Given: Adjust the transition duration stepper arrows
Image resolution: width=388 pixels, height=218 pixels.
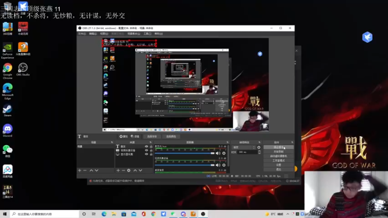Looking at the screenshot, I should pos(259,152).
